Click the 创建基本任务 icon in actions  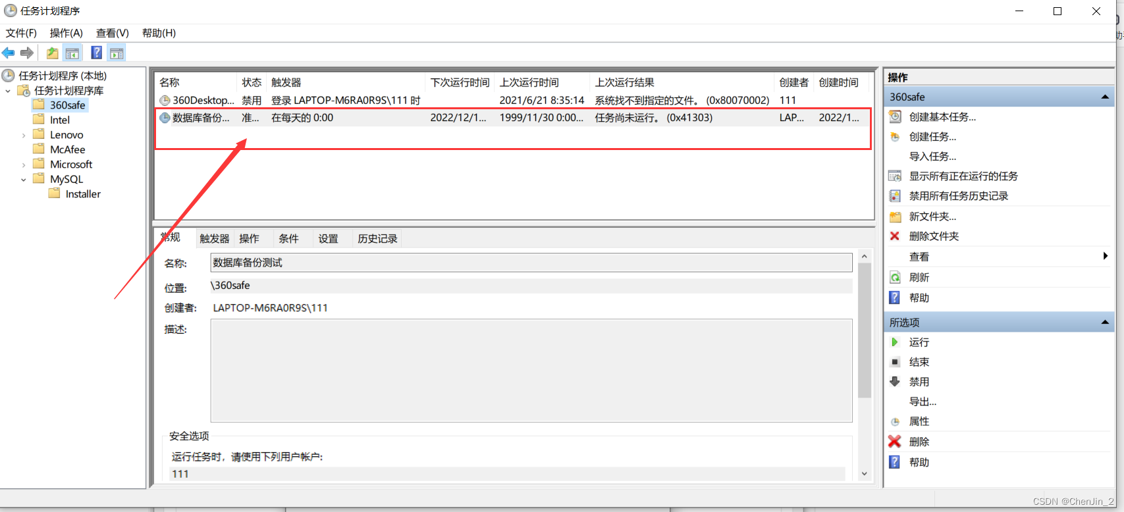click(895, 117)
